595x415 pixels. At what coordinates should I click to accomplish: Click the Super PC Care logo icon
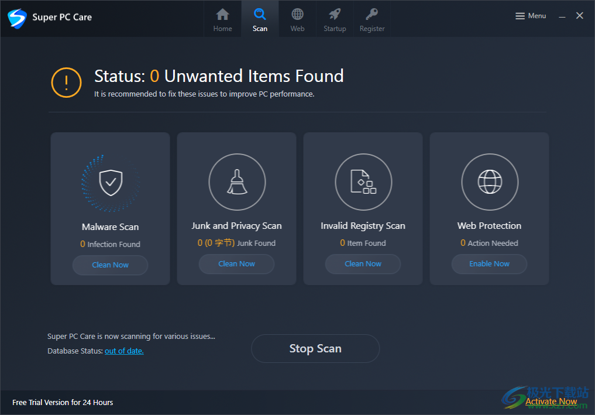[x=17, y=18]
